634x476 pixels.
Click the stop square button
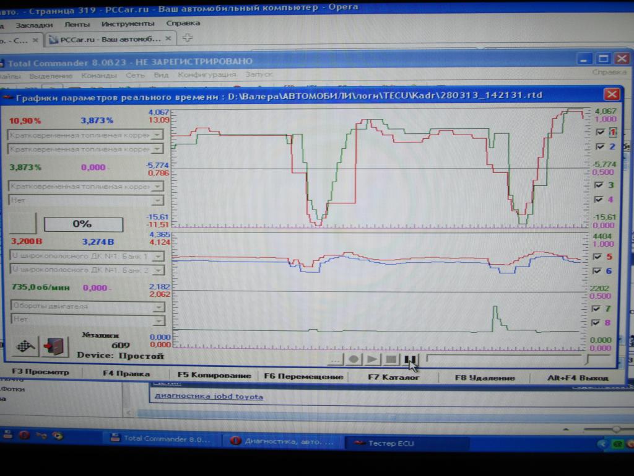point(391,359)
